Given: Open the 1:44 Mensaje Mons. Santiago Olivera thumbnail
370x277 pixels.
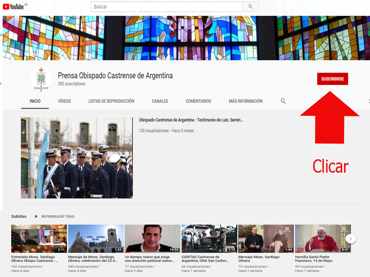Looking at the screenshot, I should (266, 239).
